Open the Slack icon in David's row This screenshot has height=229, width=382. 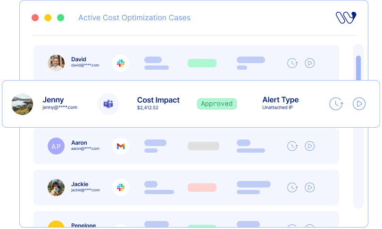(x=121, y=63)
